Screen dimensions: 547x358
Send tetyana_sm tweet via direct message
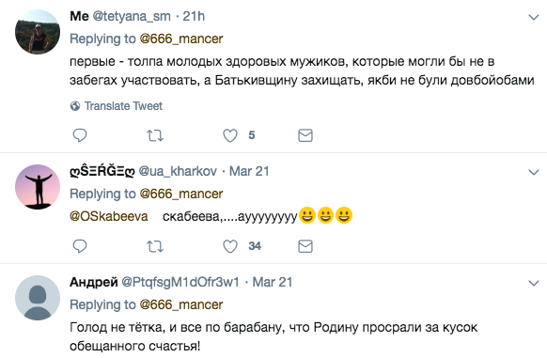pyautogui.click(x=305, y=135)
